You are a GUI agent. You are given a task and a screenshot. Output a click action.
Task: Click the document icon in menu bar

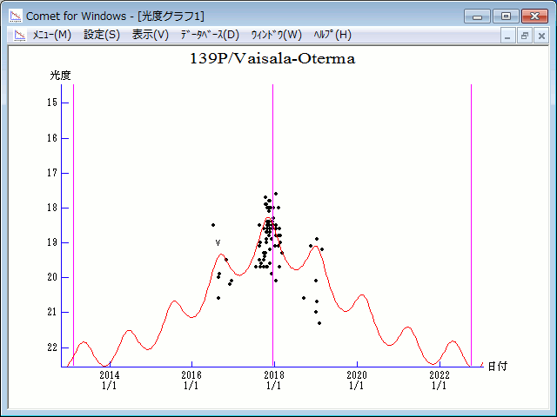(x=20, y=35)
